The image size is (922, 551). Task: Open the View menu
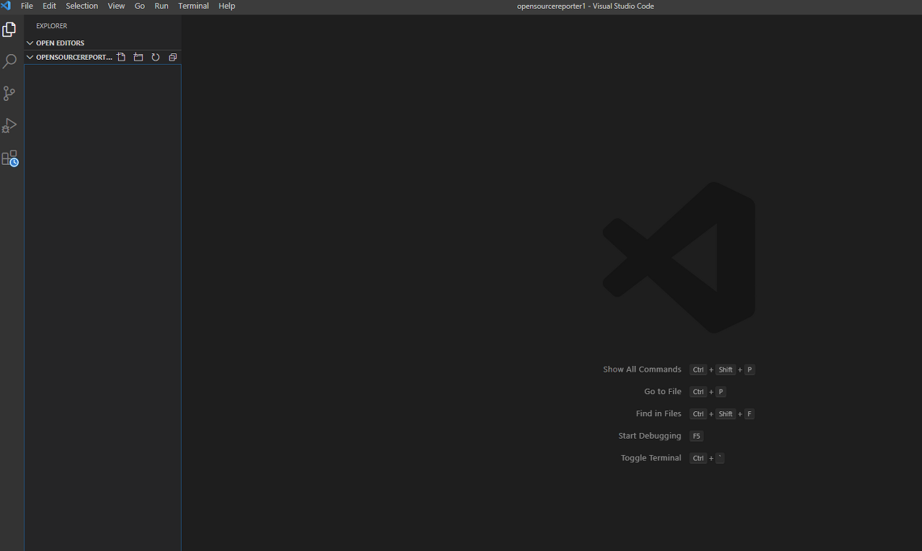(117, 6)
